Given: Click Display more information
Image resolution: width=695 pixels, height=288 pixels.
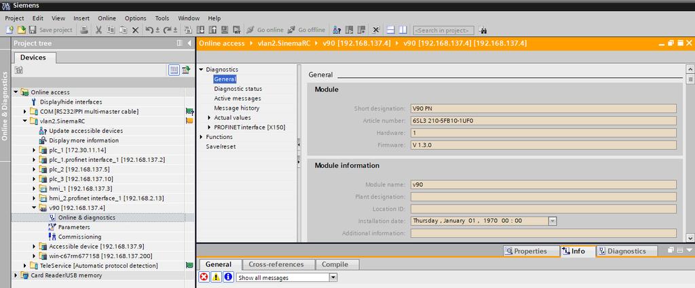Looking at the screenshot, I should click(x=83, y=140).
